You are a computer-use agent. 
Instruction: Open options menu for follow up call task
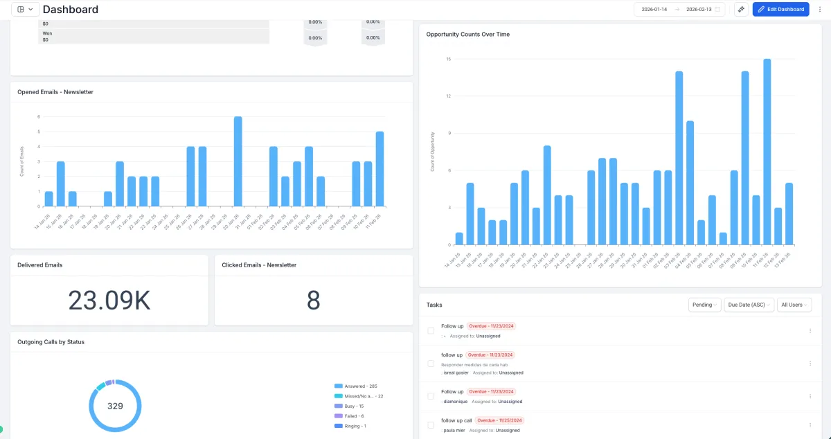coord(810,425)
